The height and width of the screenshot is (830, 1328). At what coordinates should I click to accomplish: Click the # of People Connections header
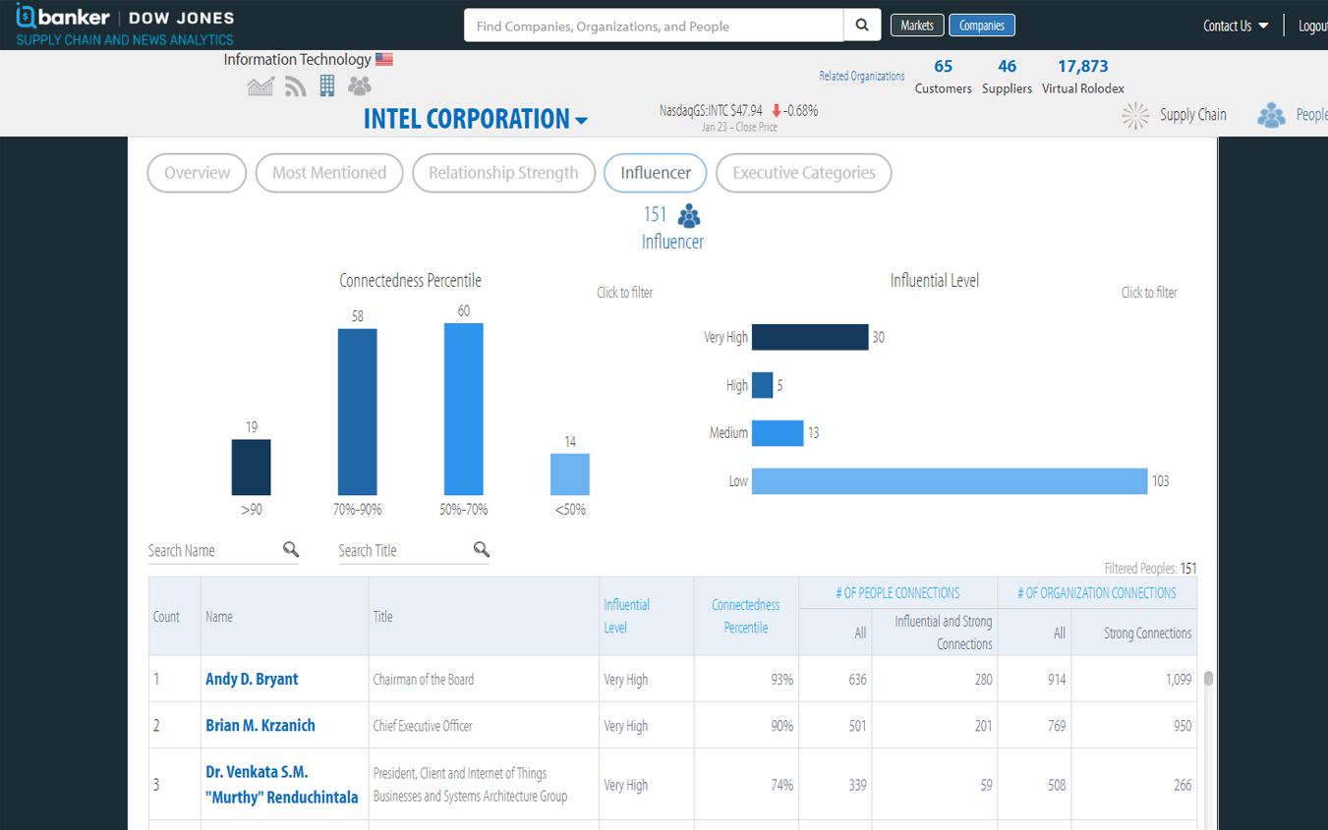897,592
